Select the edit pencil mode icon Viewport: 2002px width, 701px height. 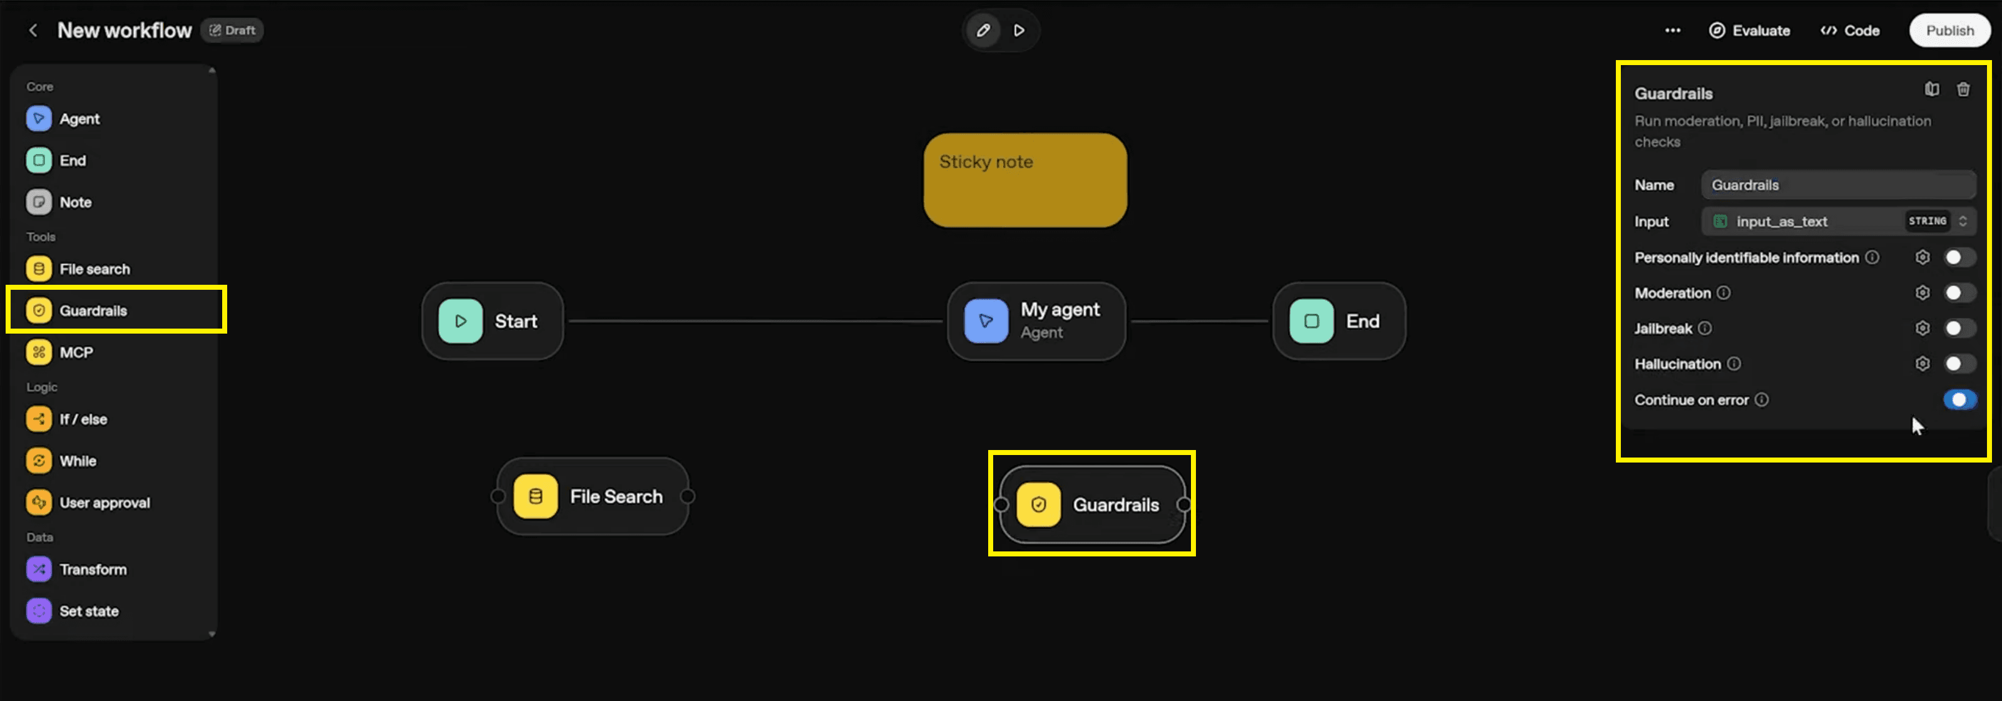click(x=983, y=30)
